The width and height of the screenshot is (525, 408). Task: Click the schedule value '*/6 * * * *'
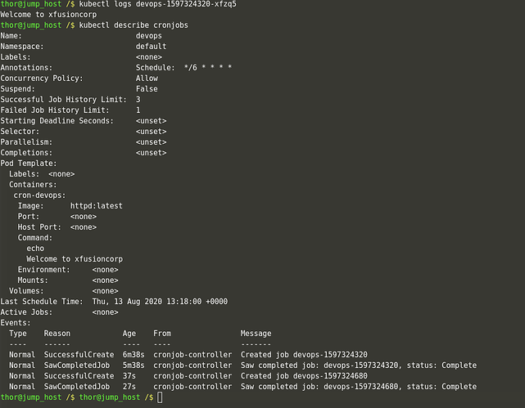click(x=207, y=68)
